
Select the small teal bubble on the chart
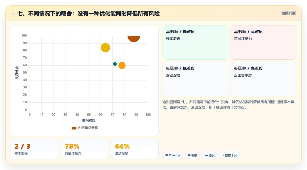[115, 64]
